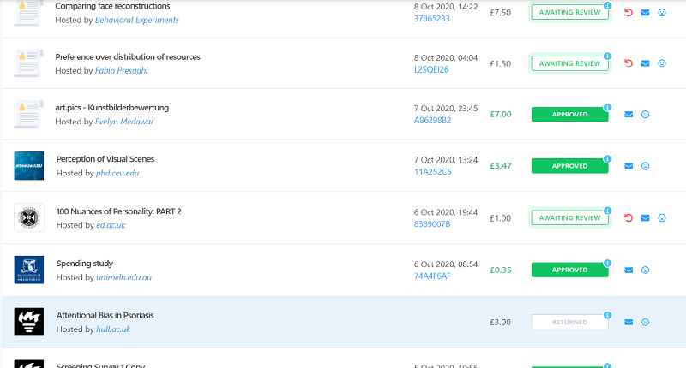Click Spending study Melbourne logo thumbnail

pos(29,270)
